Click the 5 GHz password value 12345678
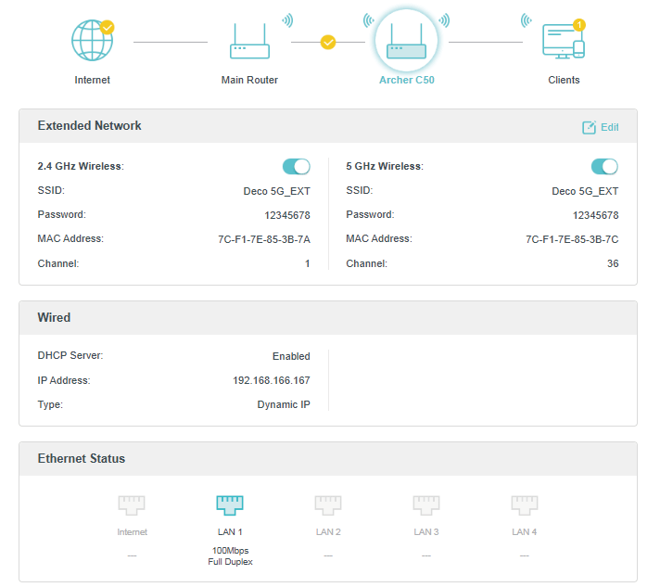Screen dimensions: 660x587 coord(596,215)
